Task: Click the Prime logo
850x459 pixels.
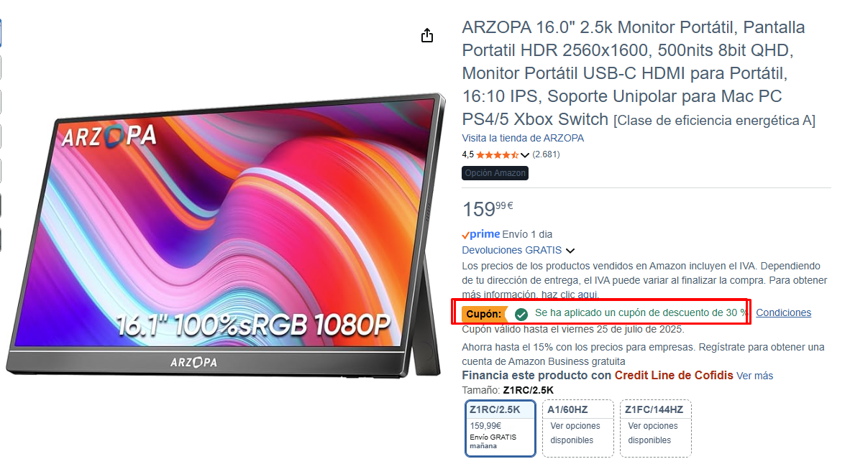Action: click(x=481, y=234)
